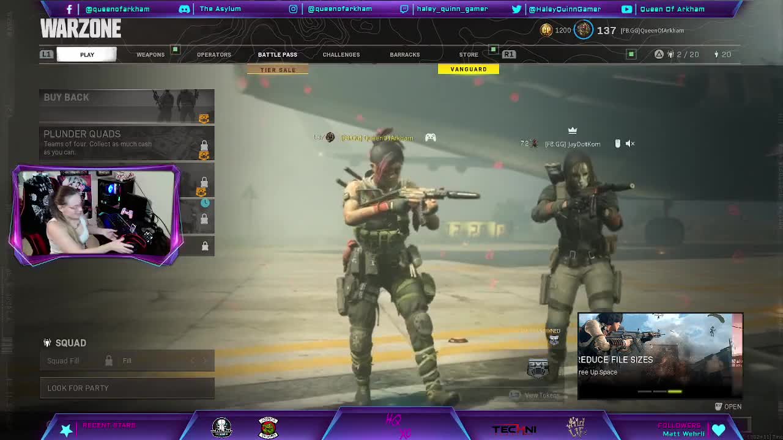Click the news carousel page indicator
This screenshot has width=783, height=440.
660,391
